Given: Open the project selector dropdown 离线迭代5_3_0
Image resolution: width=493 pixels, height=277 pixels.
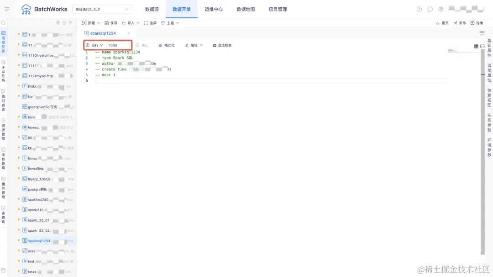Looking at the screenshot, I should click(102, 10).
